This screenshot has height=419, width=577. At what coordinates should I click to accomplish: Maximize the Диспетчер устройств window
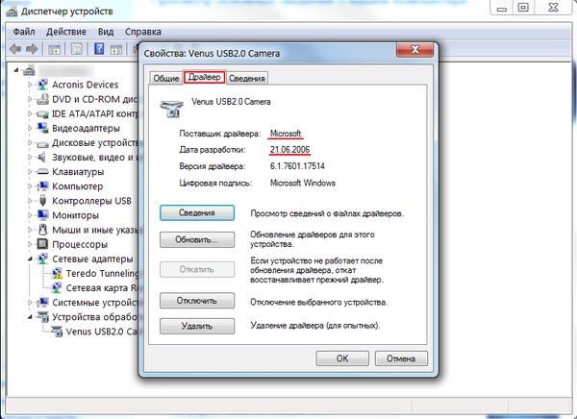click(523, 8)
